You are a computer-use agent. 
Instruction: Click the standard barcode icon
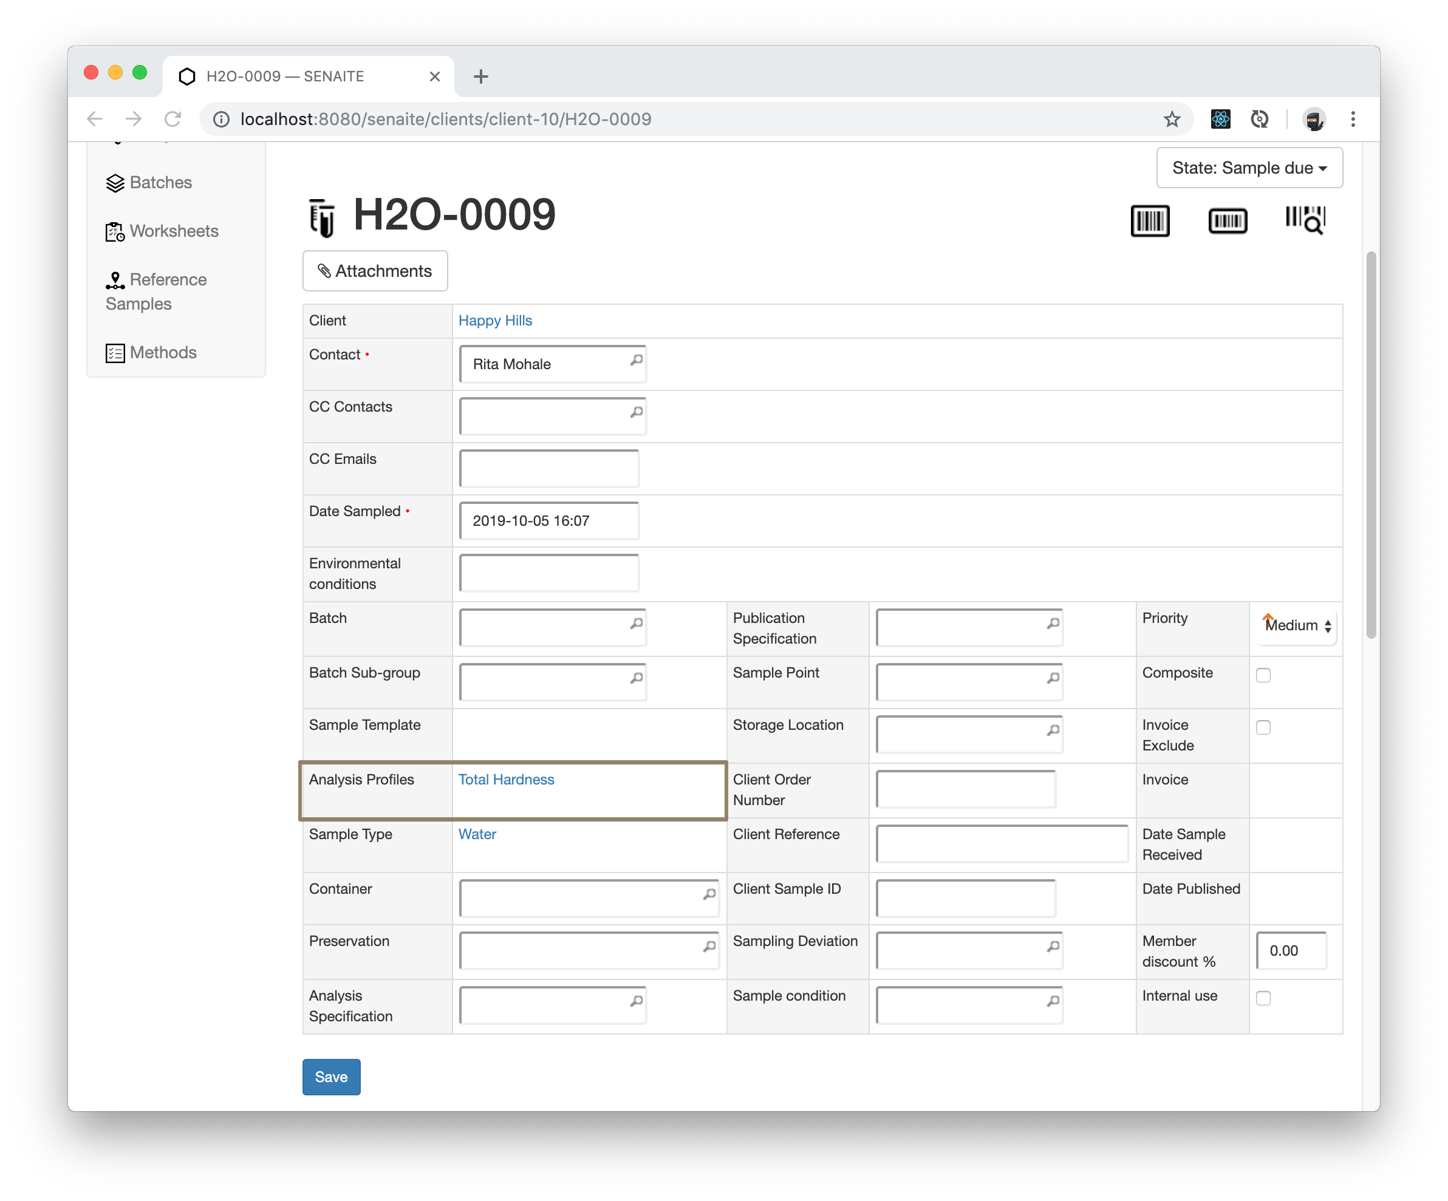[x=1151, y=219]
